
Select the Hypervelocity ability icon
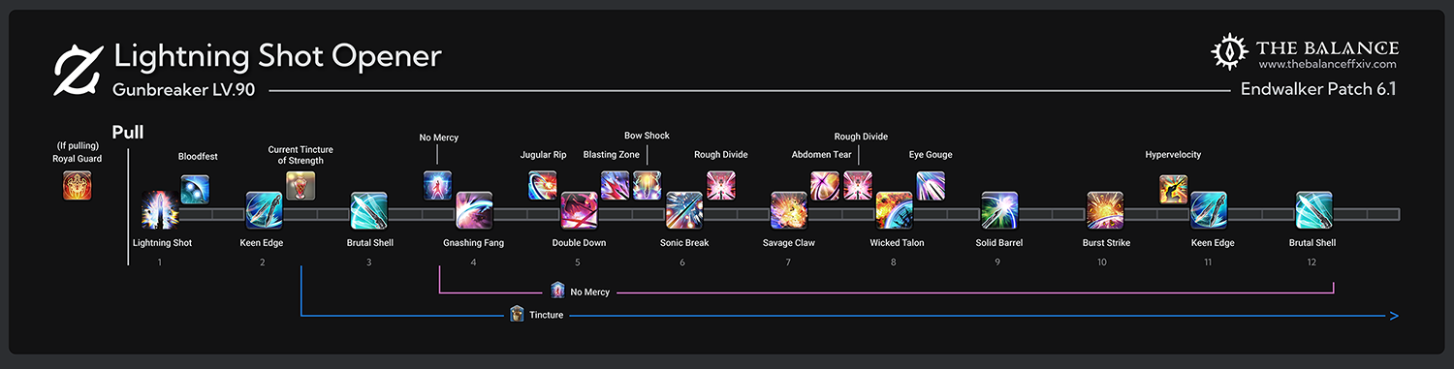pos(1174,189)
